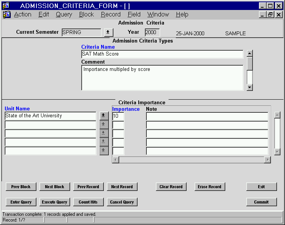Click the Record: 1/? status bar entry

click(23, 220)
